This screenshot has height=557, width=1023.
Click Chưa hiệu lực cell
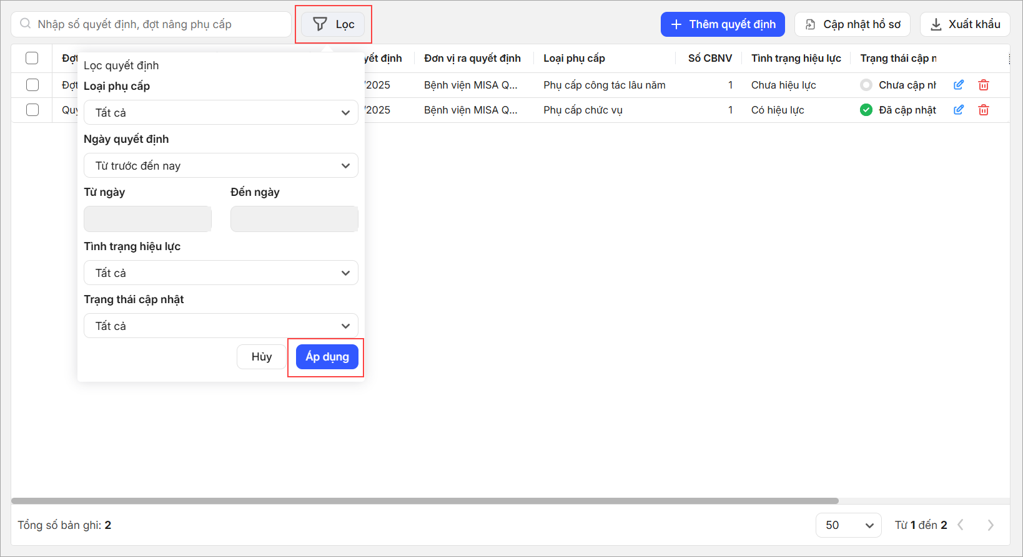click(x=783, y=85)
